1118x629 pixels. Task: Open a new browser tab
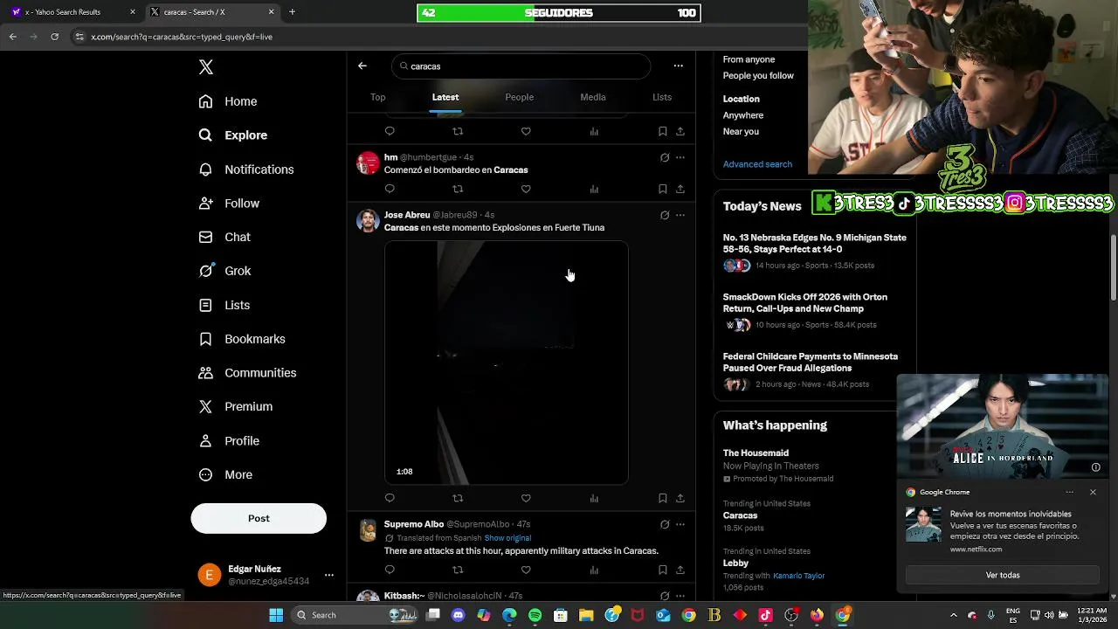coord(292,12)
